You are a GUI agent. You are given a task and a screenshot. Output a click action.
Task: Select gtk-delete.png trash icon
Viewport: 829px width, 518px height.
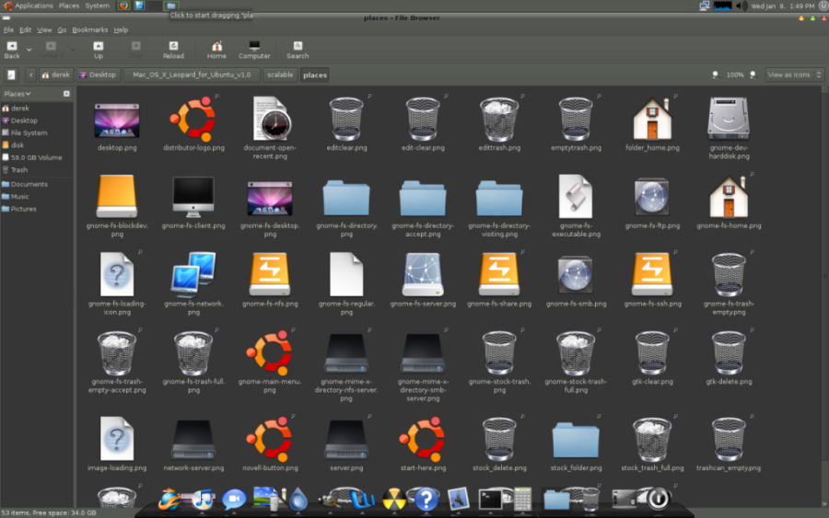click(x=729, y=352)
